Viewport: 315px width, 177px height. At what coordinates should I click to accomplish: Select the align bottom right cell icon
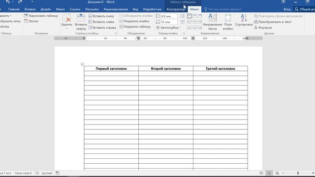click(x=200, y=28)
